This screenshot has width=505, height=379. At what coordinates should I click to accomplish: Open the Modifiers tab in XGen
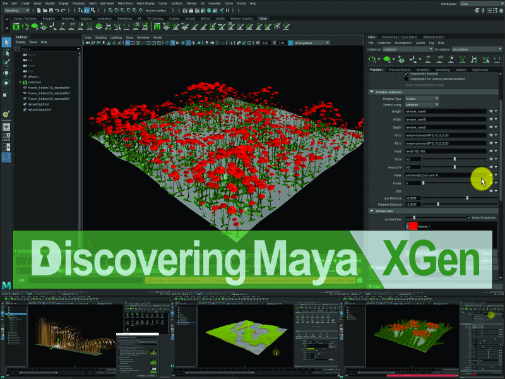point(423,69)
